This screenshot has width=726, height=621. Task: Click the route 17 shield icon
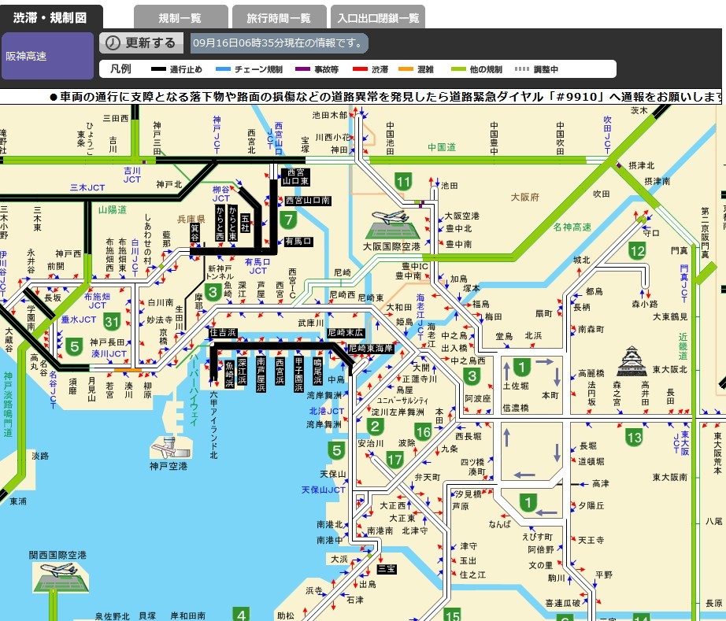(394, 460)
